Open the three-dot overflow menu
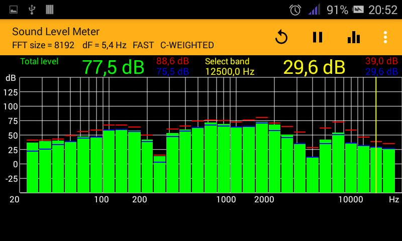The width and height of the screenshot is (402, 241). (385, 37)
